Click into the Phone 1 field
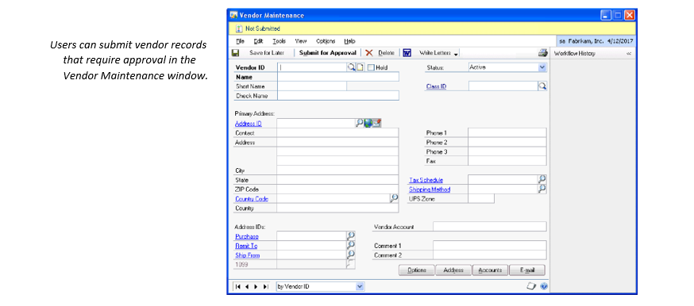 coord(507,132)
